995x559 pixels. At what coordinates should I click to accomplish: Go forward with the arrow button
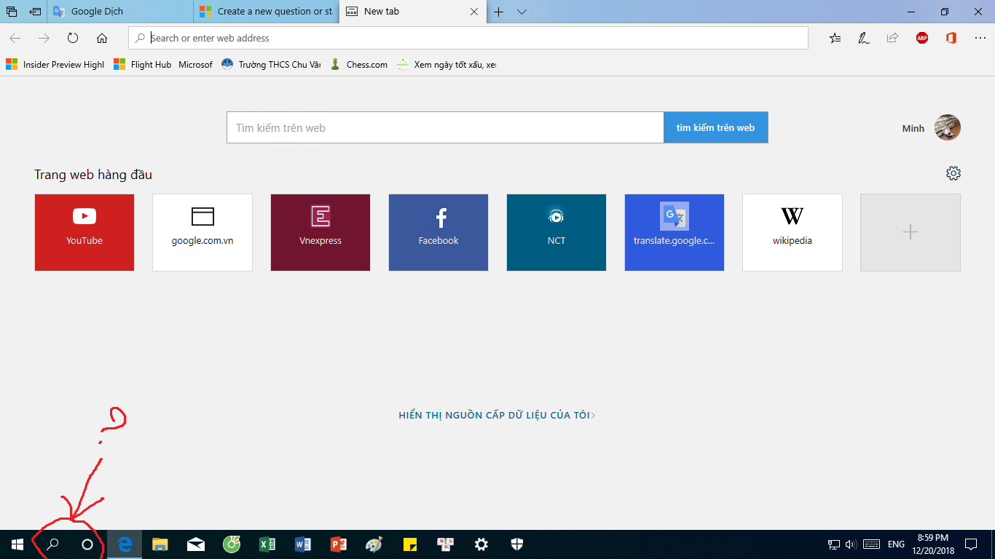pos(44,38)
